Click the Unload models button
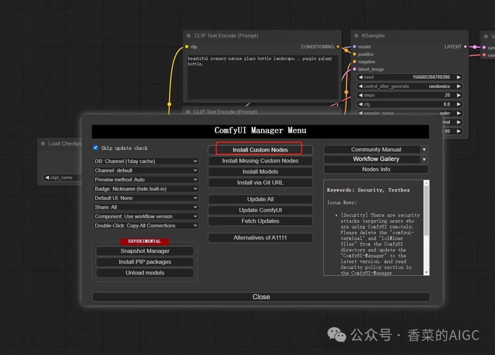Screen dimensions: 495x355 click(145, 273)
